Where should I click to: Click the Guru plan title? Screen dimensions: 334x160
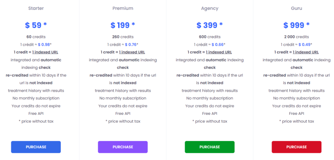[x=296, y=8]
